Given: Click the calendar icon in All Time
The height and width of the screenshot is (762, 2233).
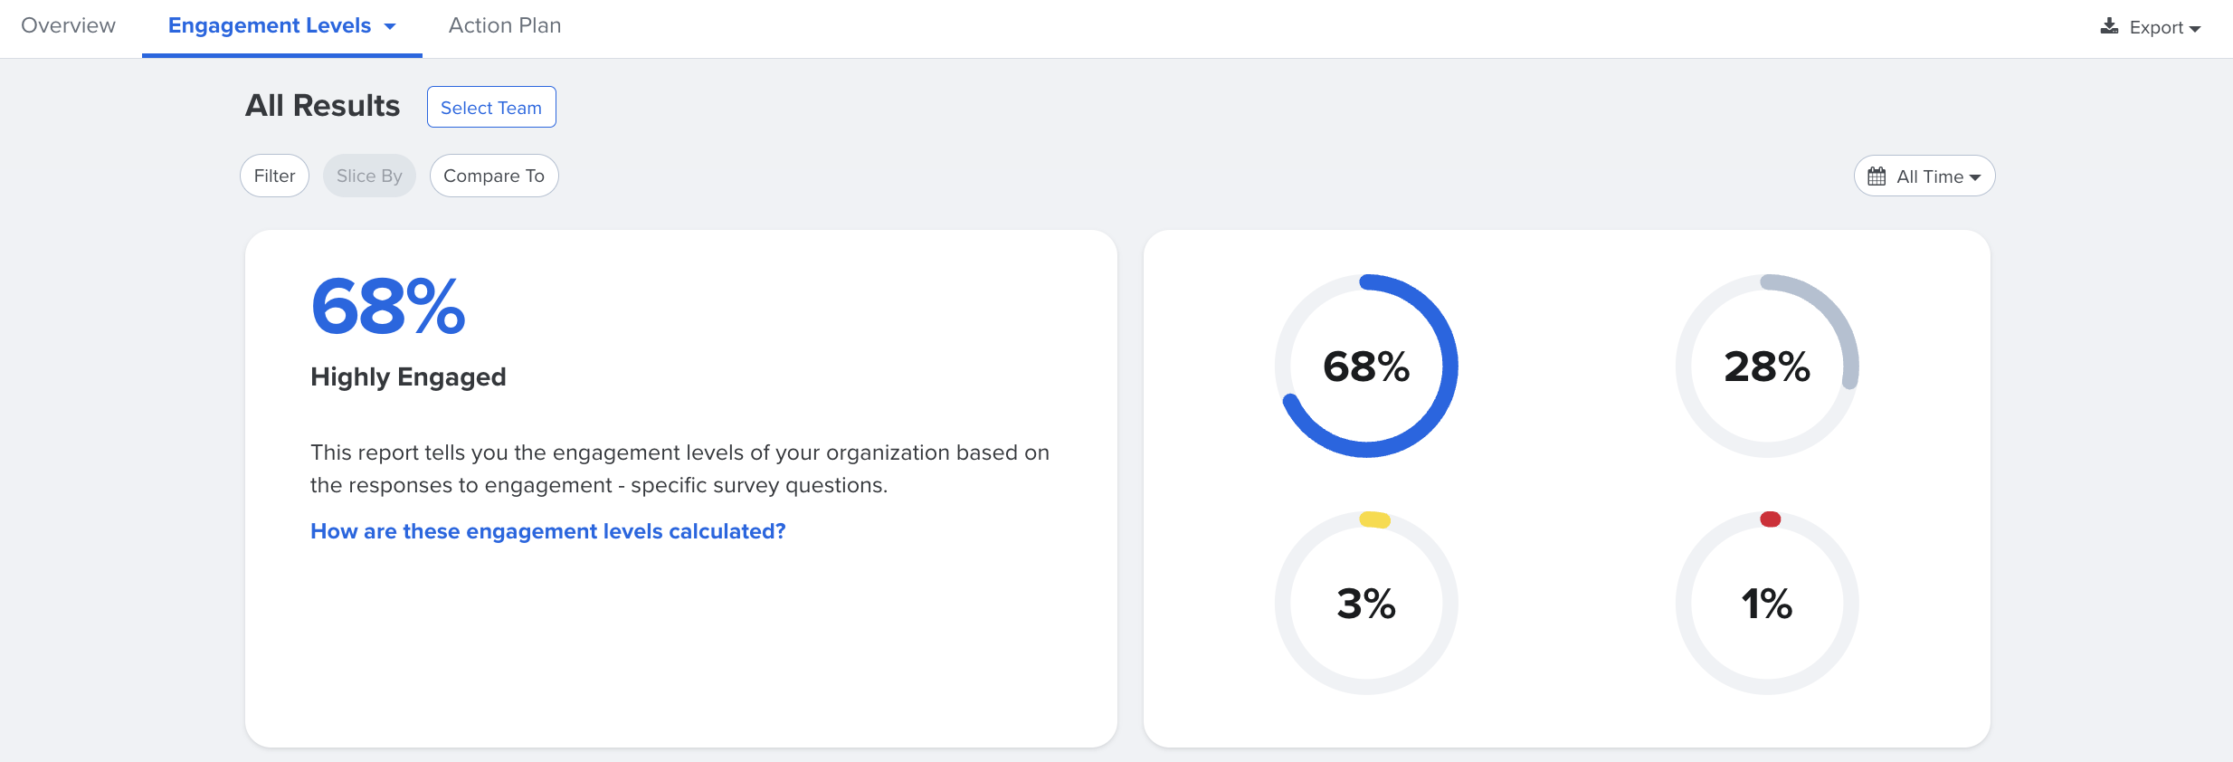Looking at the screenshot, I should (1877, 176).
